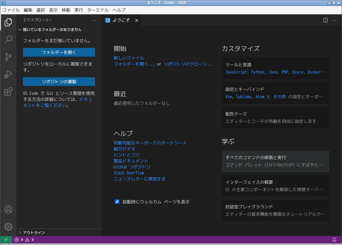The height and width of the screenshot is (245, 342).
Task: Open the Accounts icon in activity bar
Action: [8, 209]
